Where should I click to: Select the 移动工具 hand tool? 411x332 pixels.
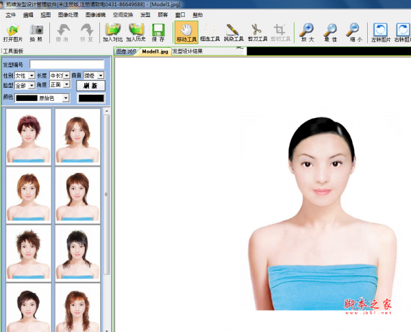[x=186, y=32]
